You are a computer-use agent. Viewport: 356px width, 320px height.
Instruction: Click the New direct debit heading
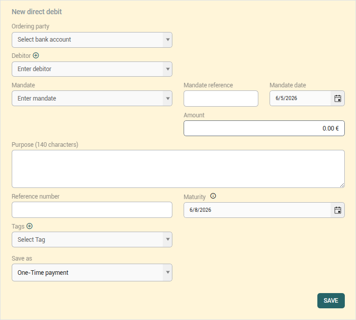point(37,12)
